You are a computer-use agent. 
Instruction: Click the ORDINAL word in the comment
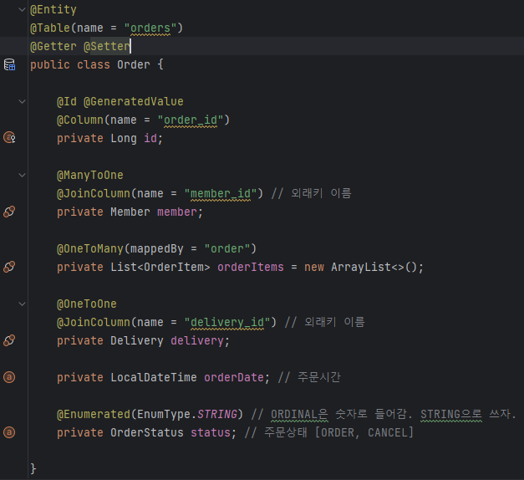pyautogui.click(x=294, y=414)
